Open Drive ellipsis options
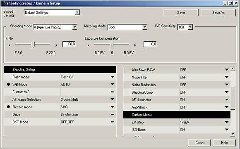The image size is (240, 149). [x=113, y=114]
